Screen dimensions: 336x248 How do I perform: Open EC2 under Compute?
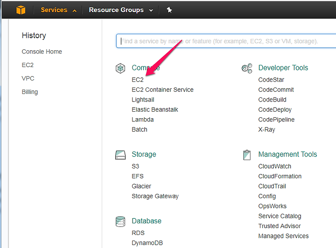click(x=138, y=80)
